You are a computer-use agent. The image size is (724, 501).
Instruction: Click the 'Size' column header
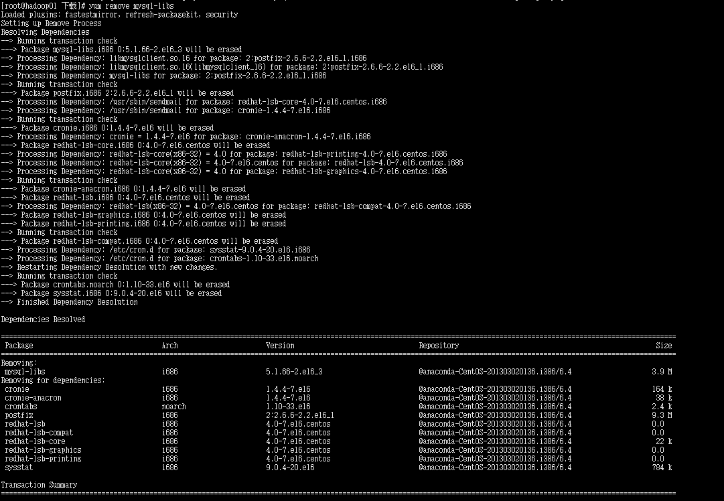point(664,346)
